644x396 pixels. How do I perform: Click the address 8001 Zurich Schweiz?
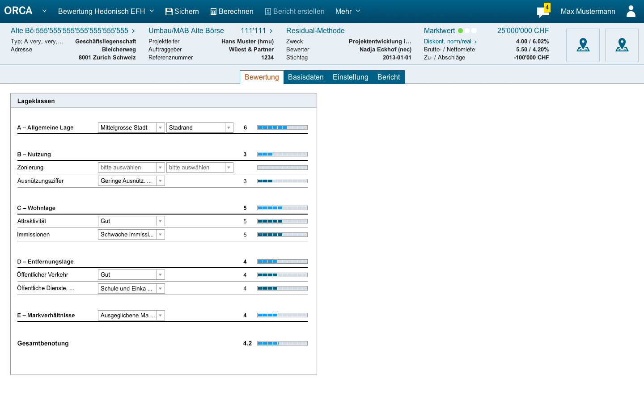tap(107, 58)
